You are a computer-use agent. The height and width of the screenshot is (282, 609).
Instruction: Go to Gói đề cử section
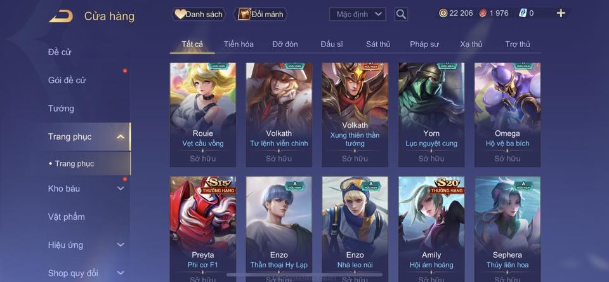[x=67, y=80]
